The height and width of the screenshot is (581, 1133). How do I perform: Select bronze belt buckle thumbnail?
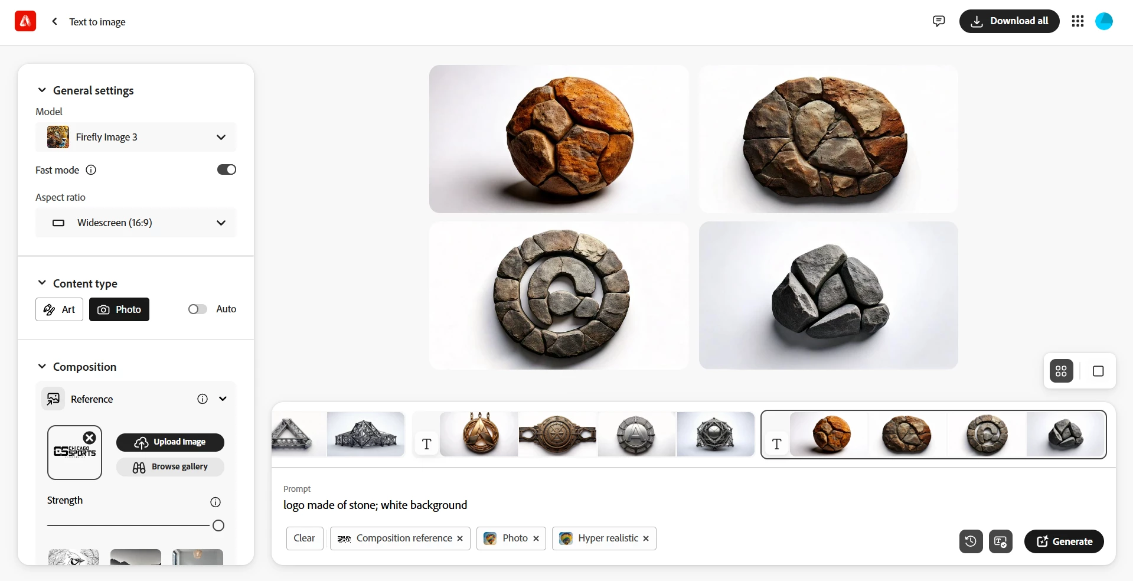(x=558, y=435)
